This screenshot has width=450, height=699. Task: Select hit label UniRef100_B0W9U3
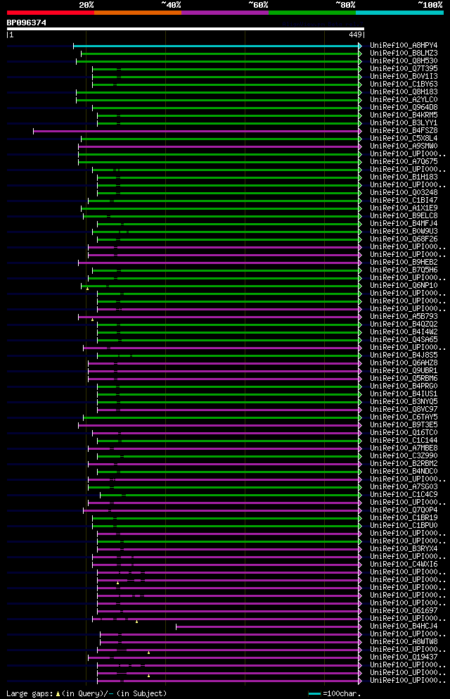404,232
